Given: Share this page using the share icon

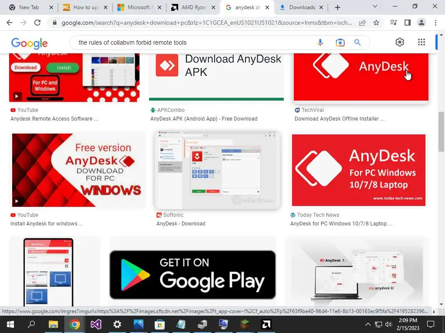Looking at the screenshot, I should click(362, 23).
